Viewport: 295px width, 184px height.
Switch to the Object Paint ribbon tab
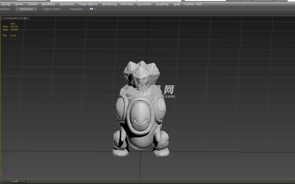pos(51,9)
